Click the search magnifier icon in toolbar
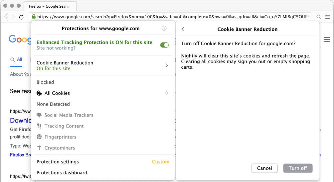This screenshot has width=334, height=182. [x=319, y=17]
